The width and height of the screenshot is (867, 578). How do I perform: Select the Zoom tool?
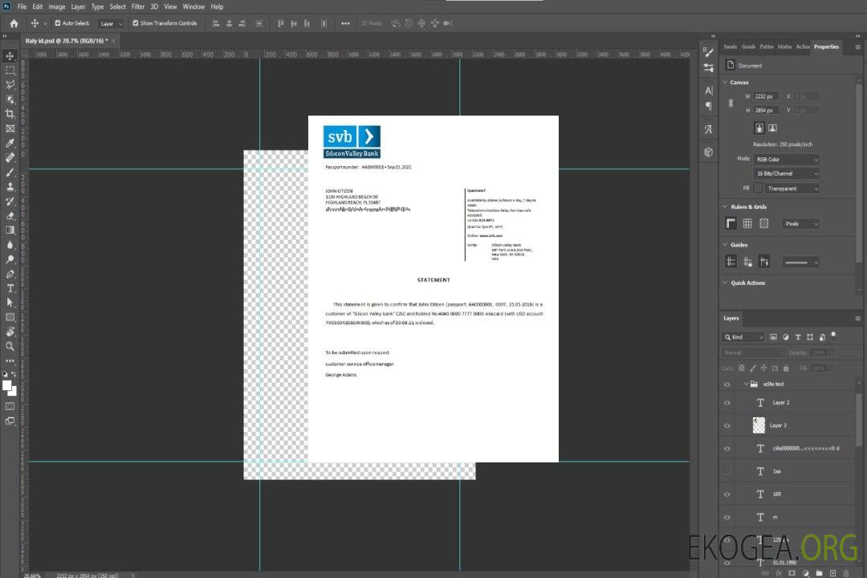point(10,346)
